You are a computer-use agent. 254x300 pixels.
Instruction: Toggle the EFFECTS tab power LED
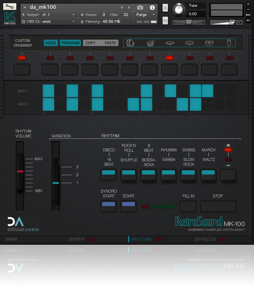(222, 239)
